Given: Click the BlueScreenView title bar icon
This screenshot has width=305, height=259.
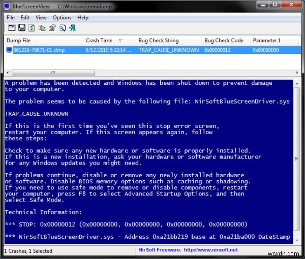Looking at the screenshot, I should (7, 6).
